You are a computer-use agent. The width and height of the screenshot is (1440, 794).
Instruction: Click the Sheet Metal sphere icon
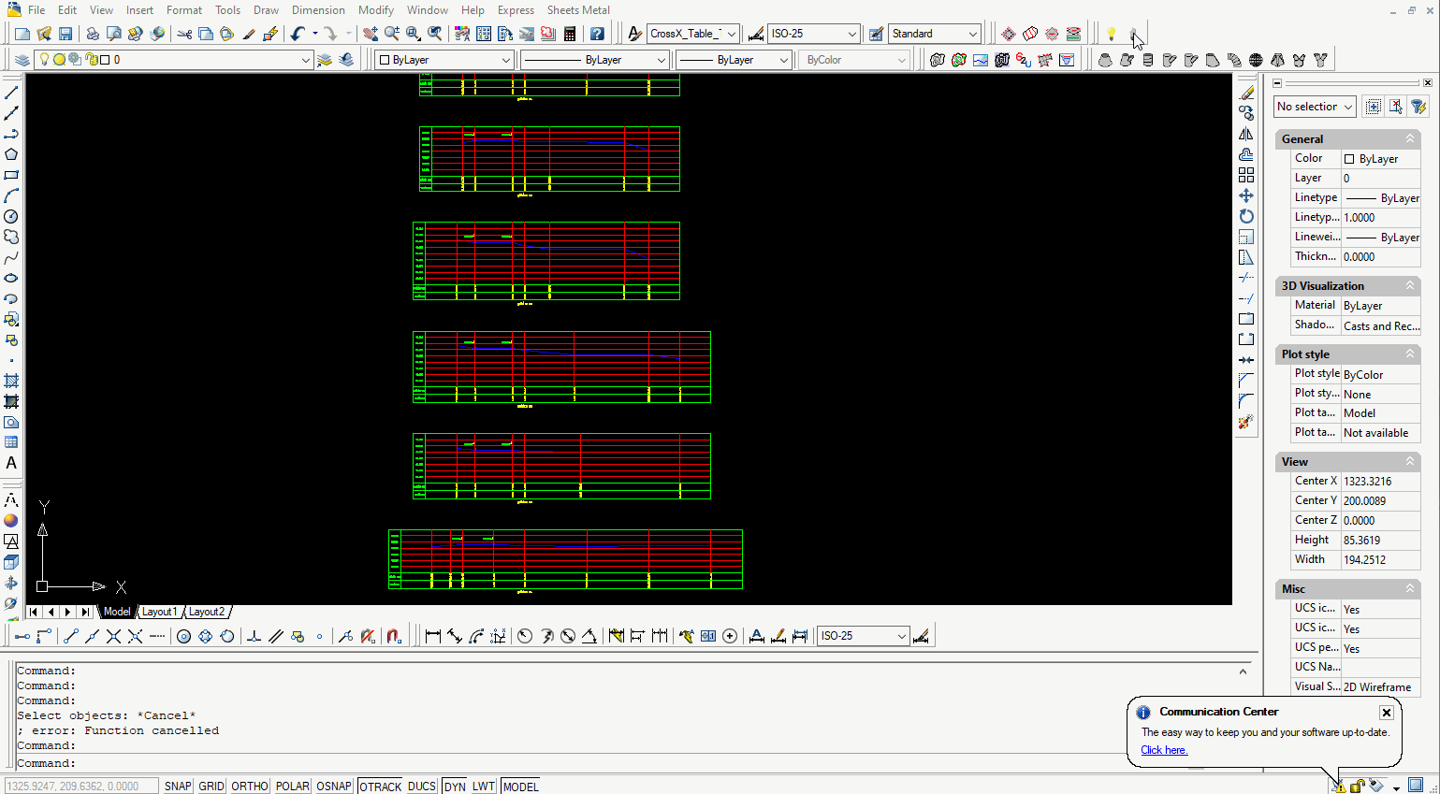pyautogui.click(x=1256, y=60)
